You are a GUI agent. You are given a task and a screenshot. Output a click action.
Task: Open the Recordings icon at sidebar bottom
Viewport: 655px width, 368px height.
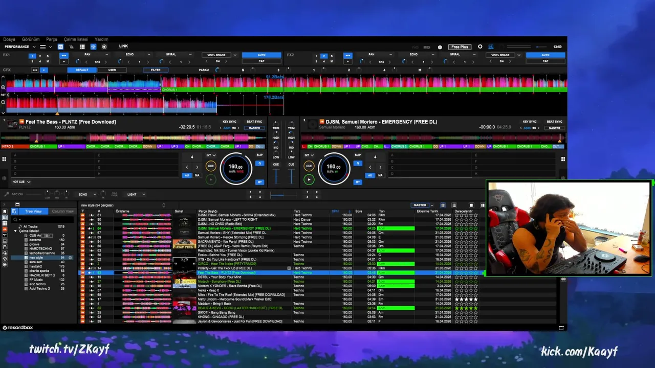click(x=5, y=265)
